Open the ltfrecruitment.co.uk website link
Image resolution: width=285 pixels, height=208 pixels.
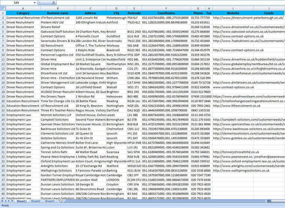237,106
